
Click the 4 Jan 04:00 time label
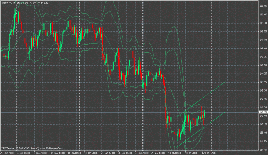24,153
